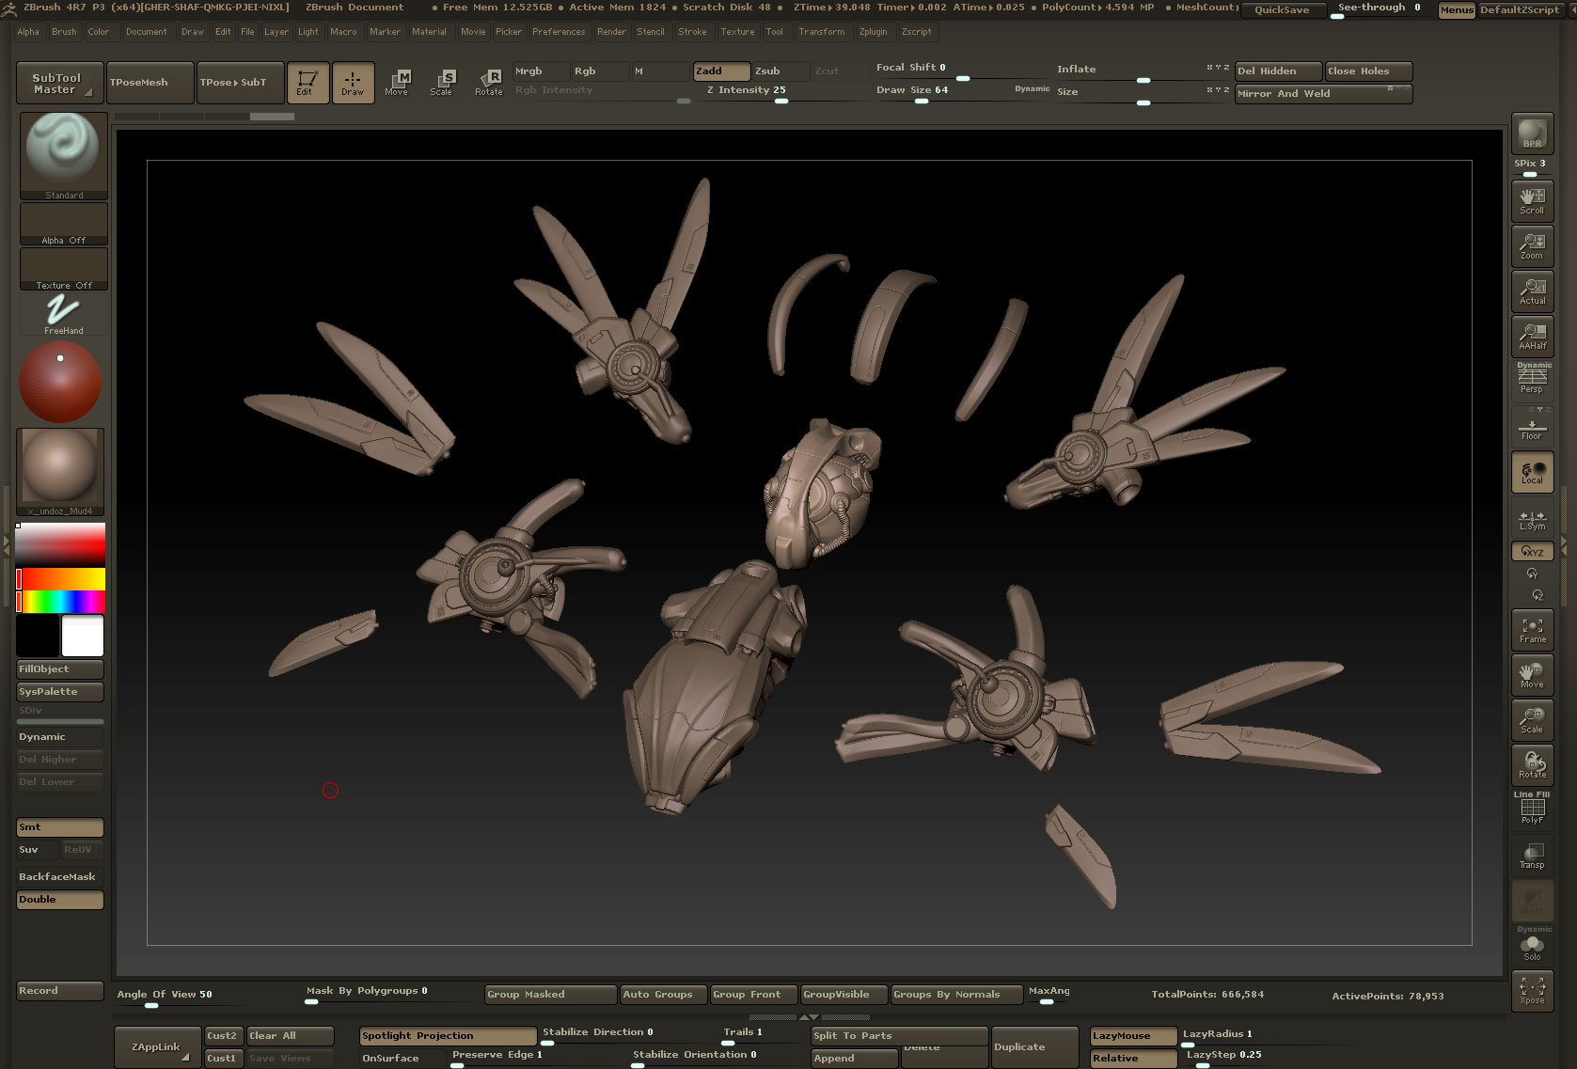Open the Alpha Off selector
Image resolution: width=1577 pixels, height=1069 pixels.
(64, 225)
